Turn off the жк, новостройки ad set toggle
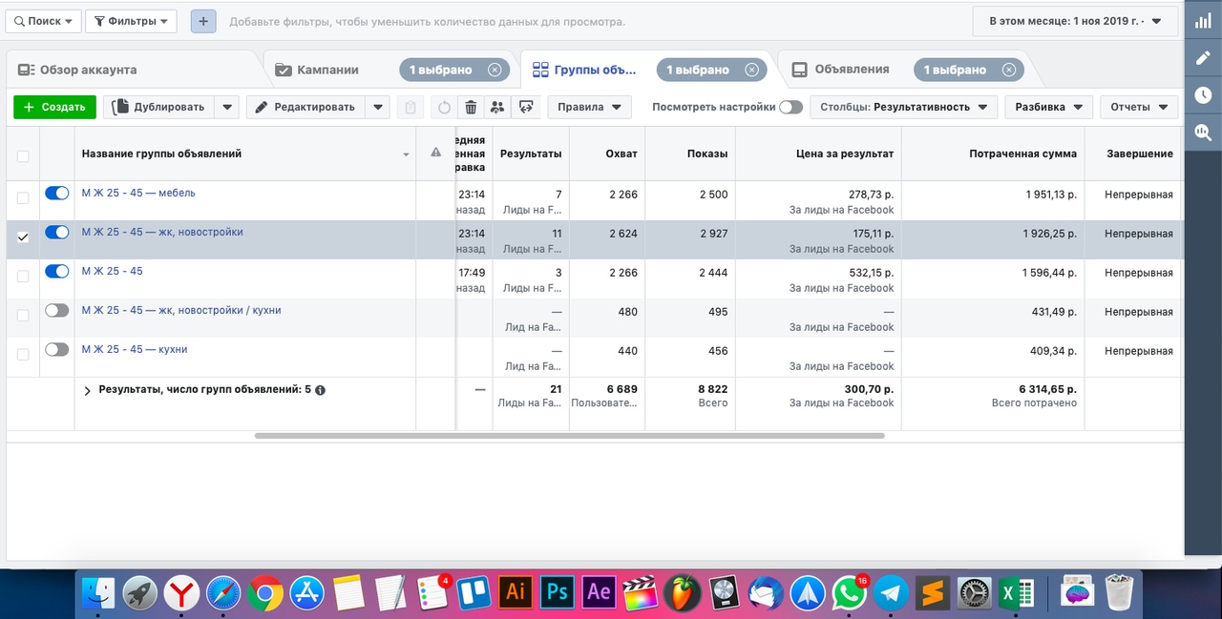Viewport: 1222px width, 619px height. pos(57,232)
